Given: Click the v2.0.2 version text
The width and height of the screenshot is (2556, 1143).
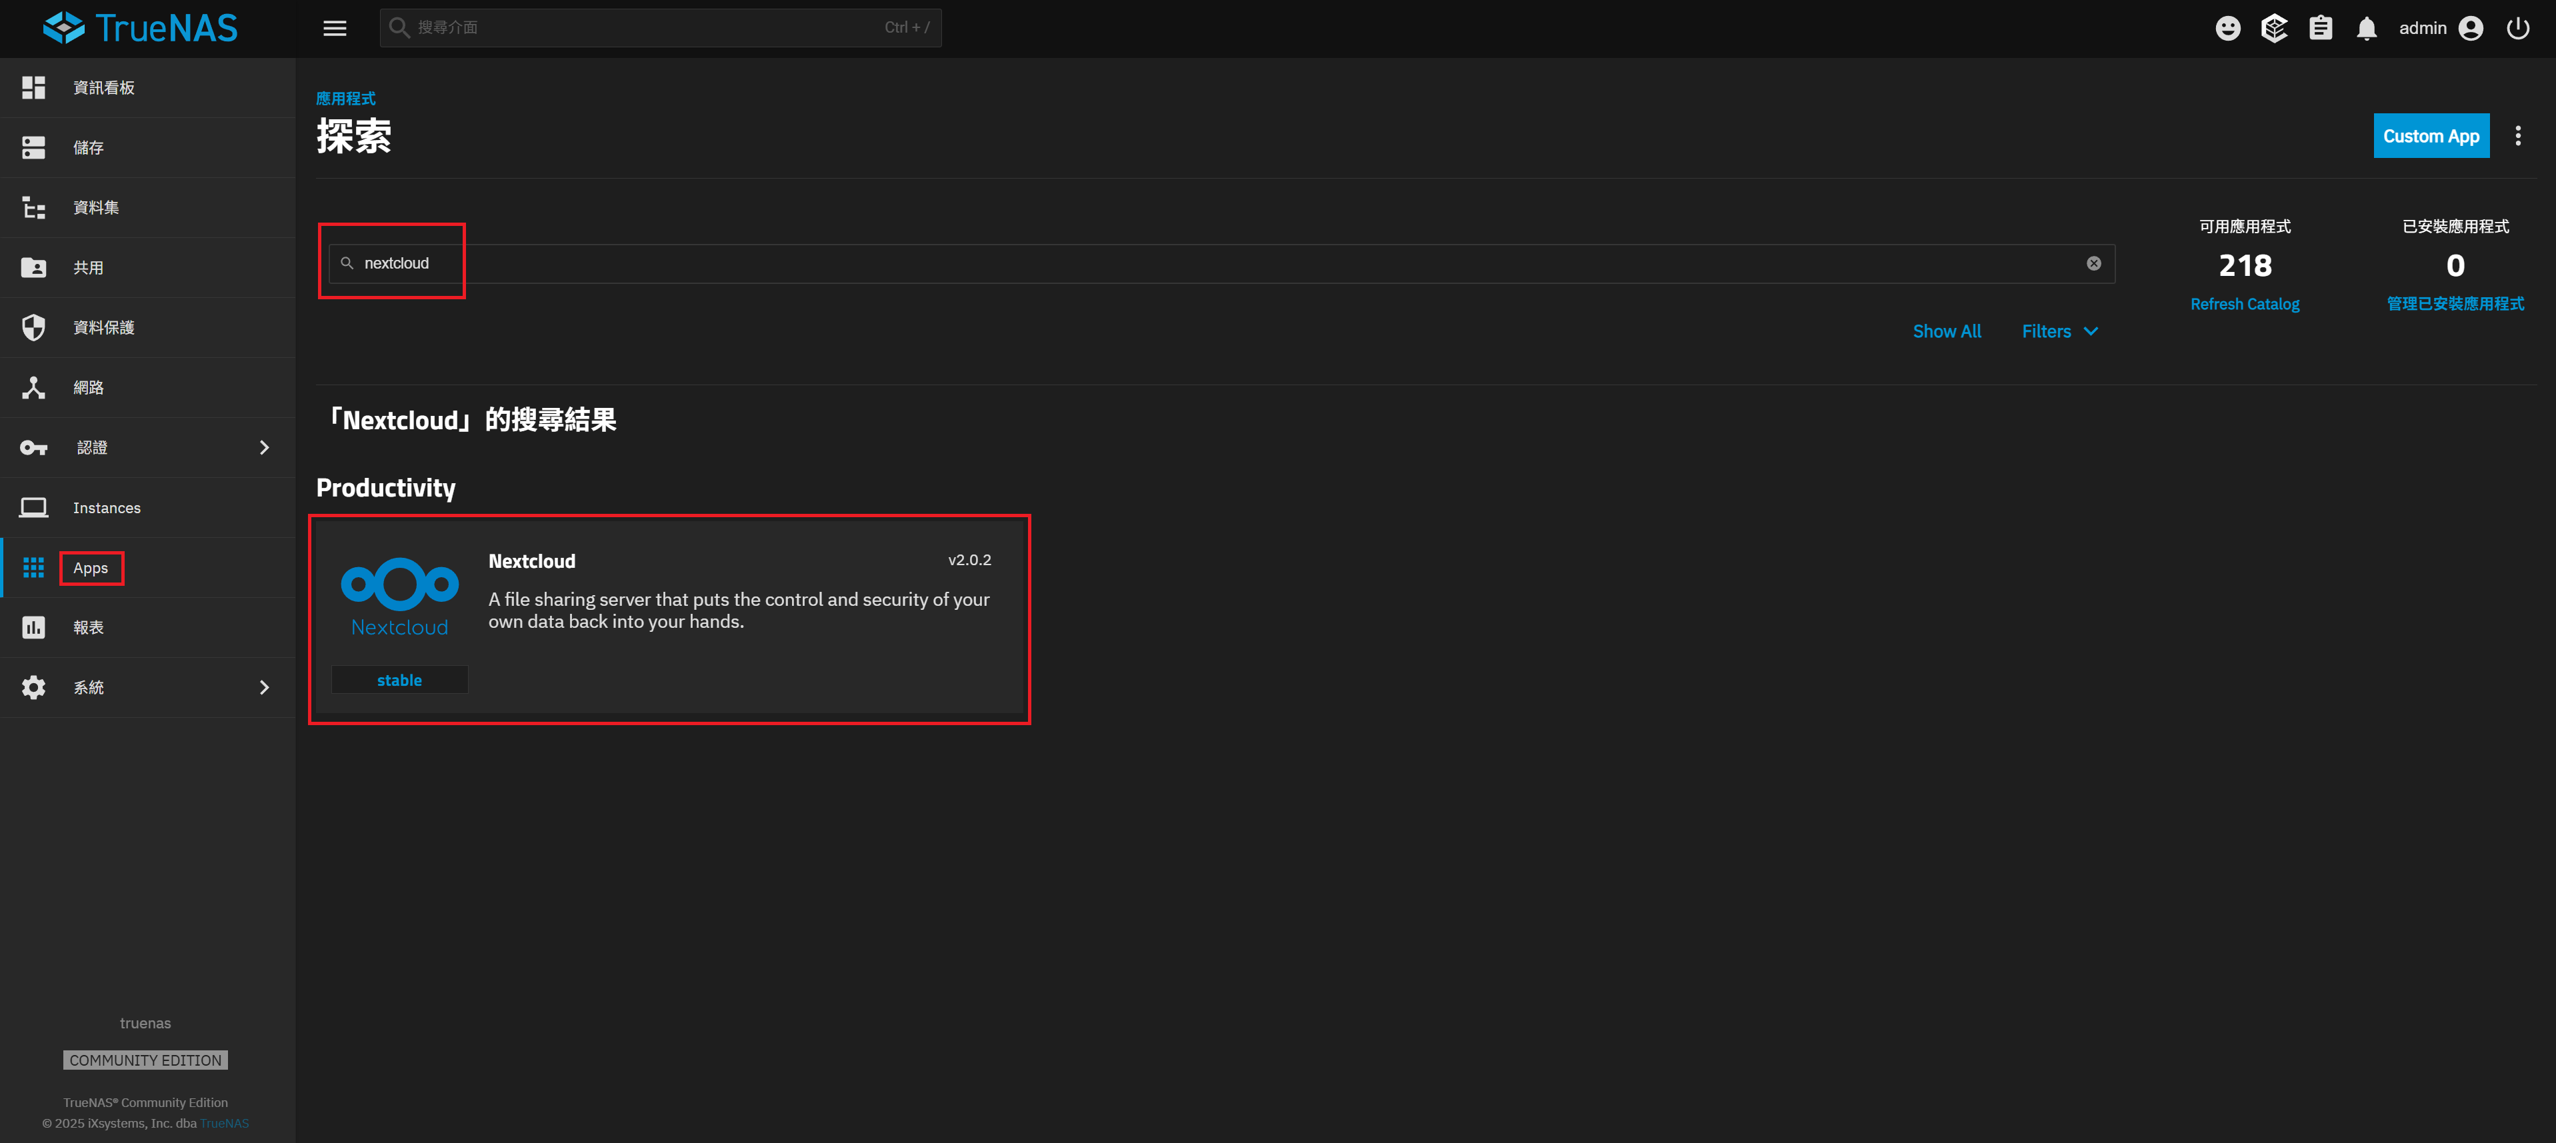Looking at the screenshot, I should 969,560.
